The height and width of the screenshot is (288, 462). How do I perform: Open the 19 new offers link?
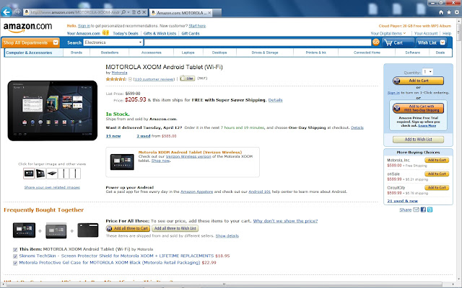113,136
